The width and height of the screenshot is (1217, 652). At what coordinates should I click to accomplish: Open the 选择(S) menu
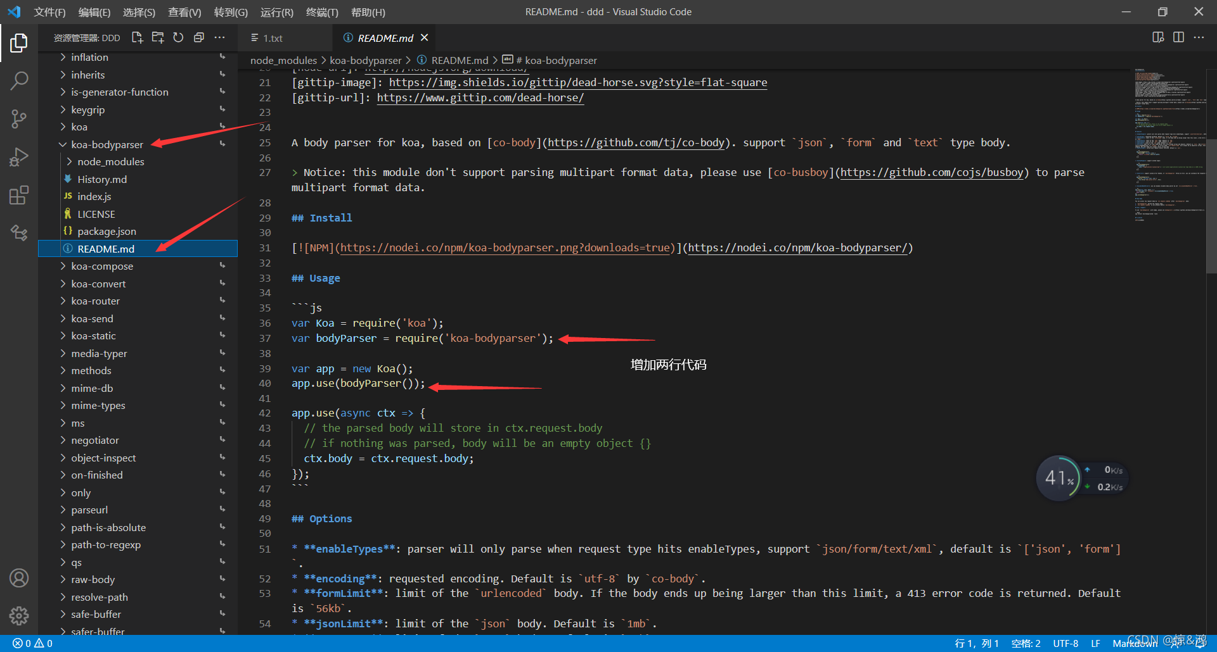coord(139,12)
